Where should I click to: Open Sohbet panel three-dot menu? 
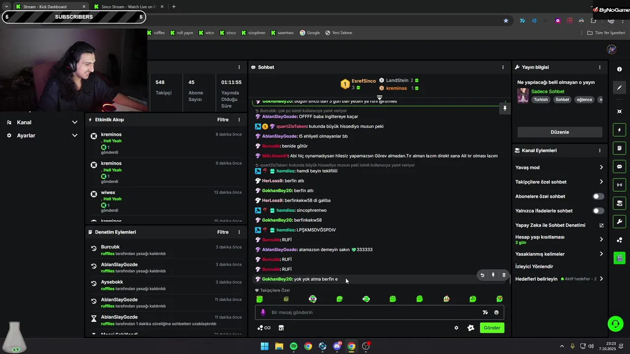pyautogui.click(x=503, y=67)
